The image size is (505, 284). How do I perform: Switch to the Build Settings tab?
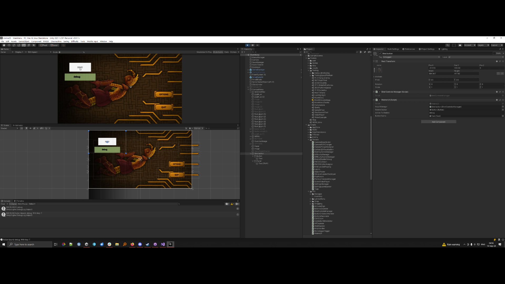pos(393,49)
